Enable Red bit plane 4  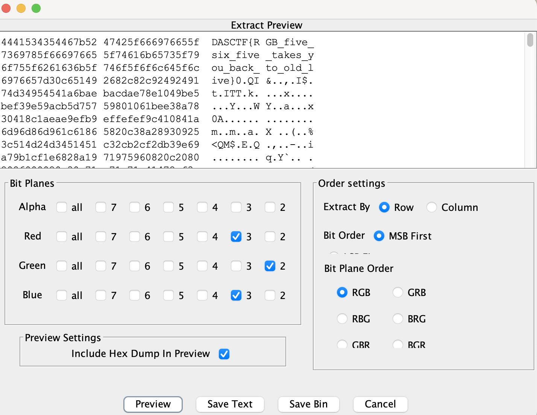coord(202,236)
